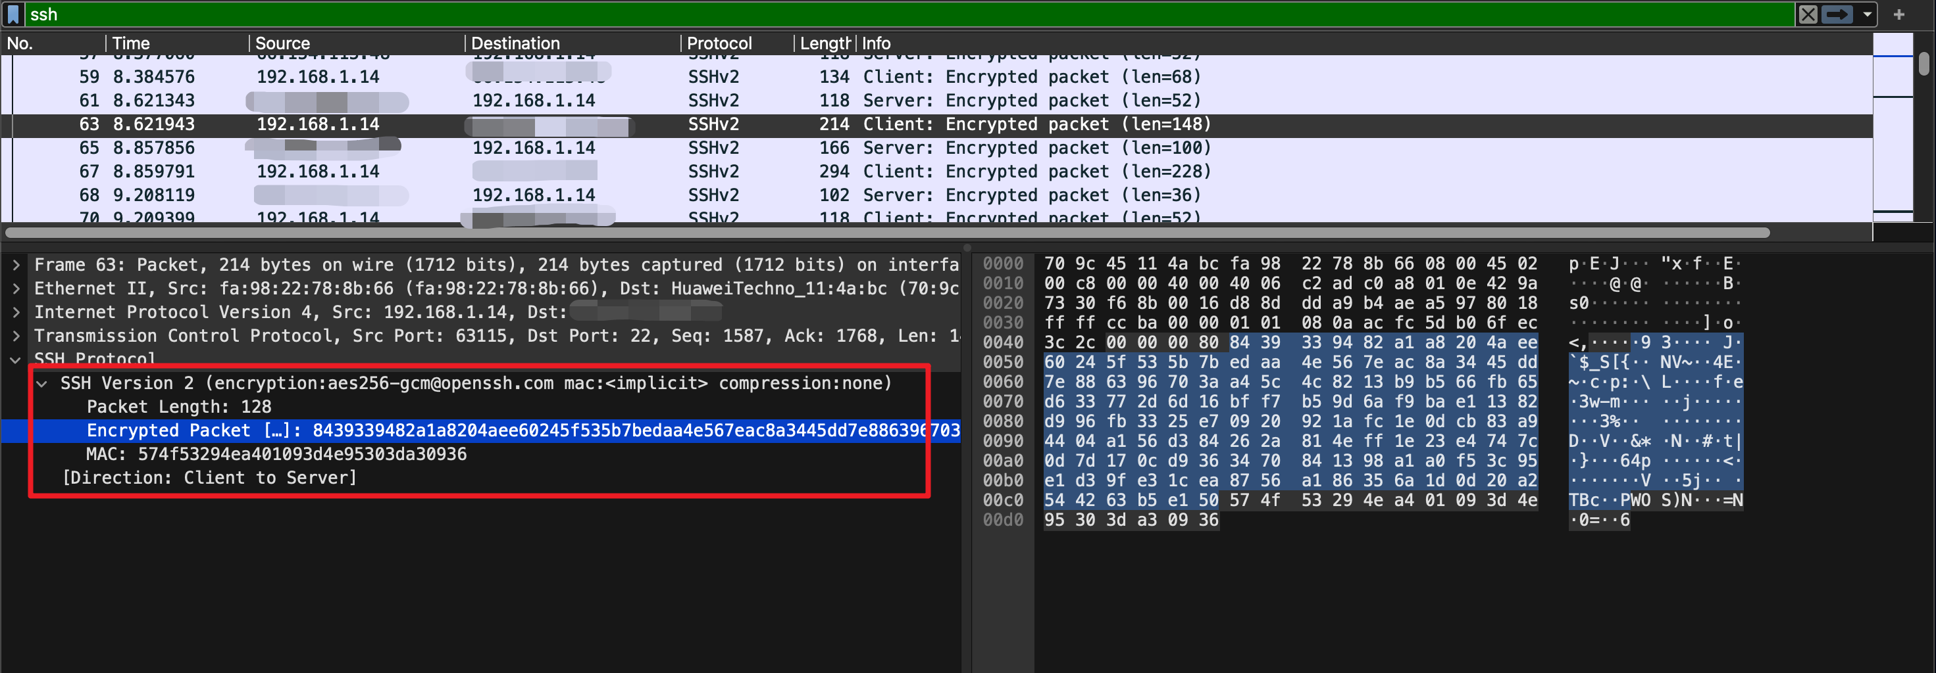
Task: Apply the display filter with the arrow button
Action: [x=1837, y=14]
